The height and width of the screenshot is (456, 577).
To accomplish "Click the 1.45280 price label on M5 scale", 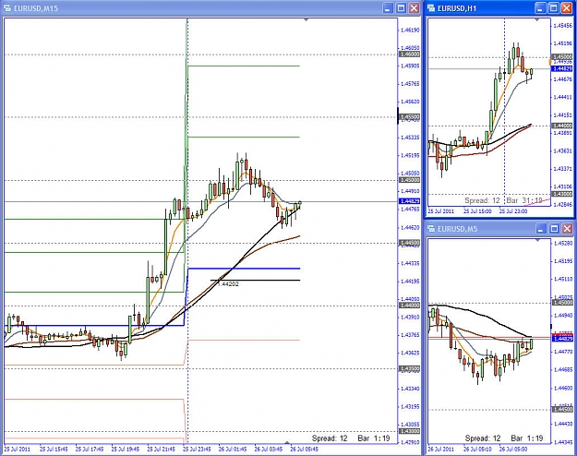I will pyautogui.click(x=562, y=244).
